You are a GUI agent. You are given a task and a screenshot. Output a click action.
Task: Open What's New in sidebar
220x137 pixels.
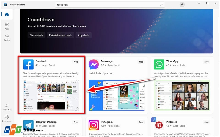(x=7, y=107)
